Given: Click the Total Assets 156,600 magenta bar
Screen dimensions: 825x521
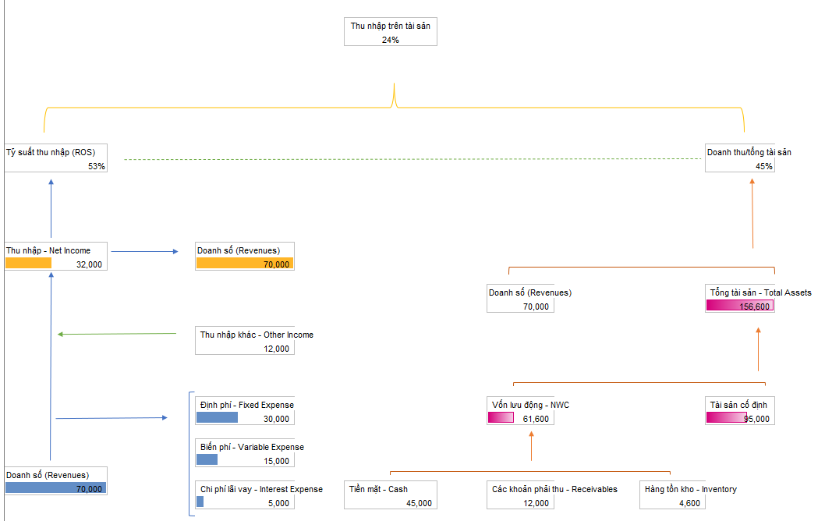Looking at the screenshot, I should click(739, 306).
